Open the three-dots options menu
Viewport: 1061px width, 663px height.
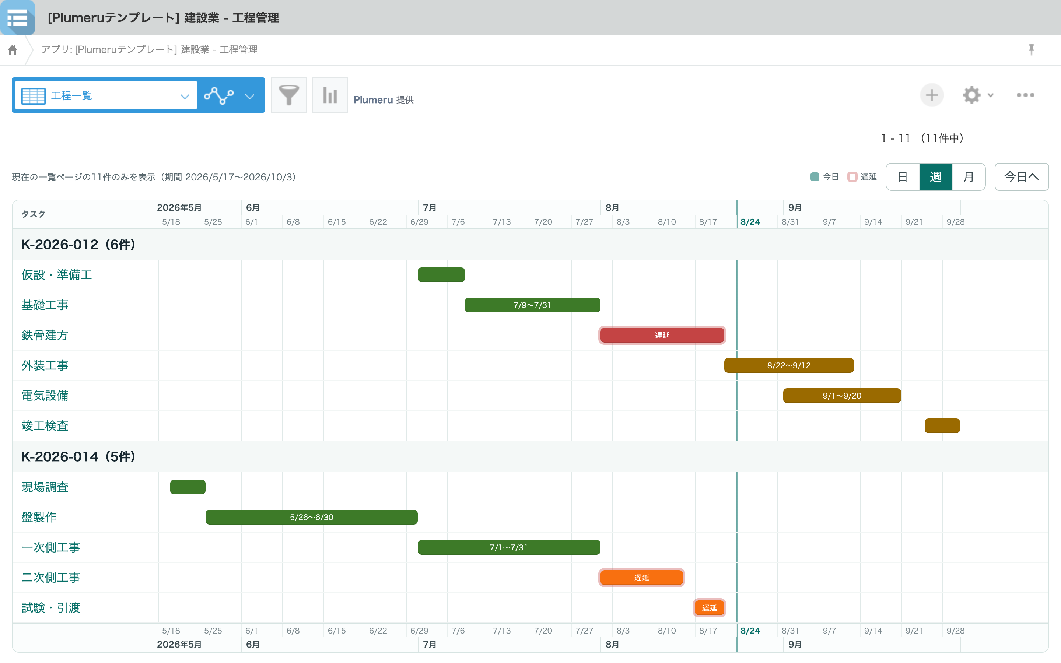coord(1026,95)
